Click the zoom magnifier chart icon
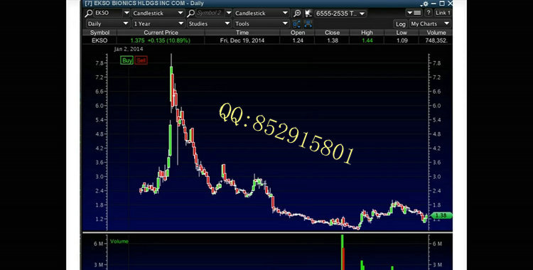 click(297, 13)
